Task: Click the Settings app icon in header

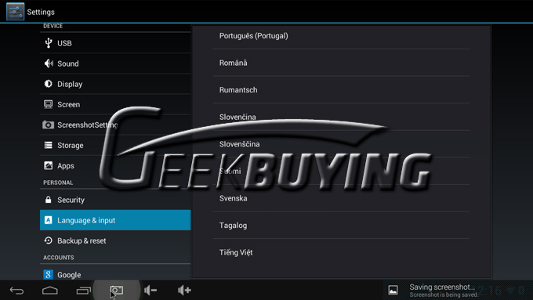Action: (16, 12)
